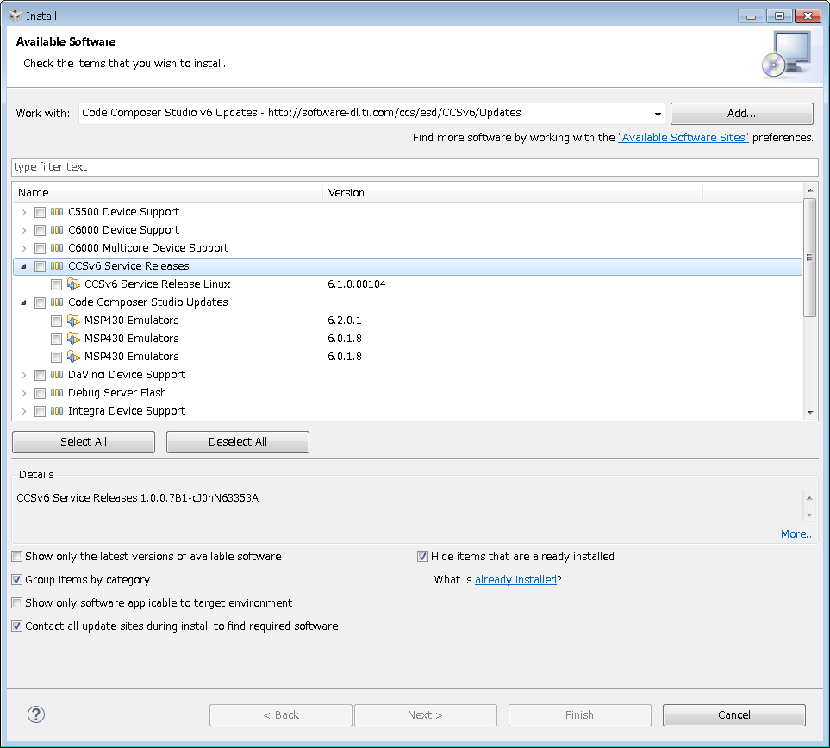This screenshot has width=830, height=748.
Task: Click the MSP430 Emulators 6.2.0.1 feature icon
Action: click(x=73, y=321)
